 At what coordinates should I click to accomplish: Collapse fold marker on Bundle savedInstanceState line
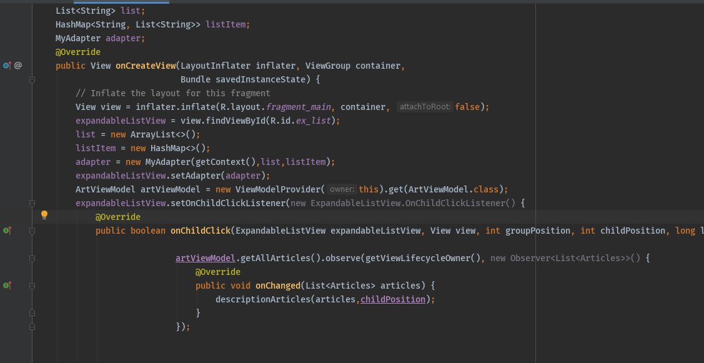pyautogui.click(x=32, y=80)
